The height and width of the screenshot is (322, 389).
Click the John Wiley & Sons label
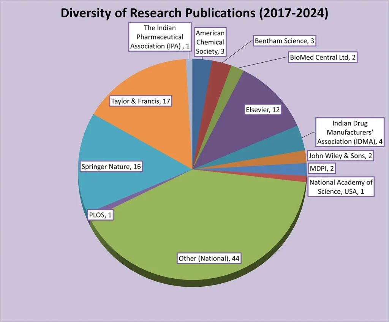pos(341,155)
